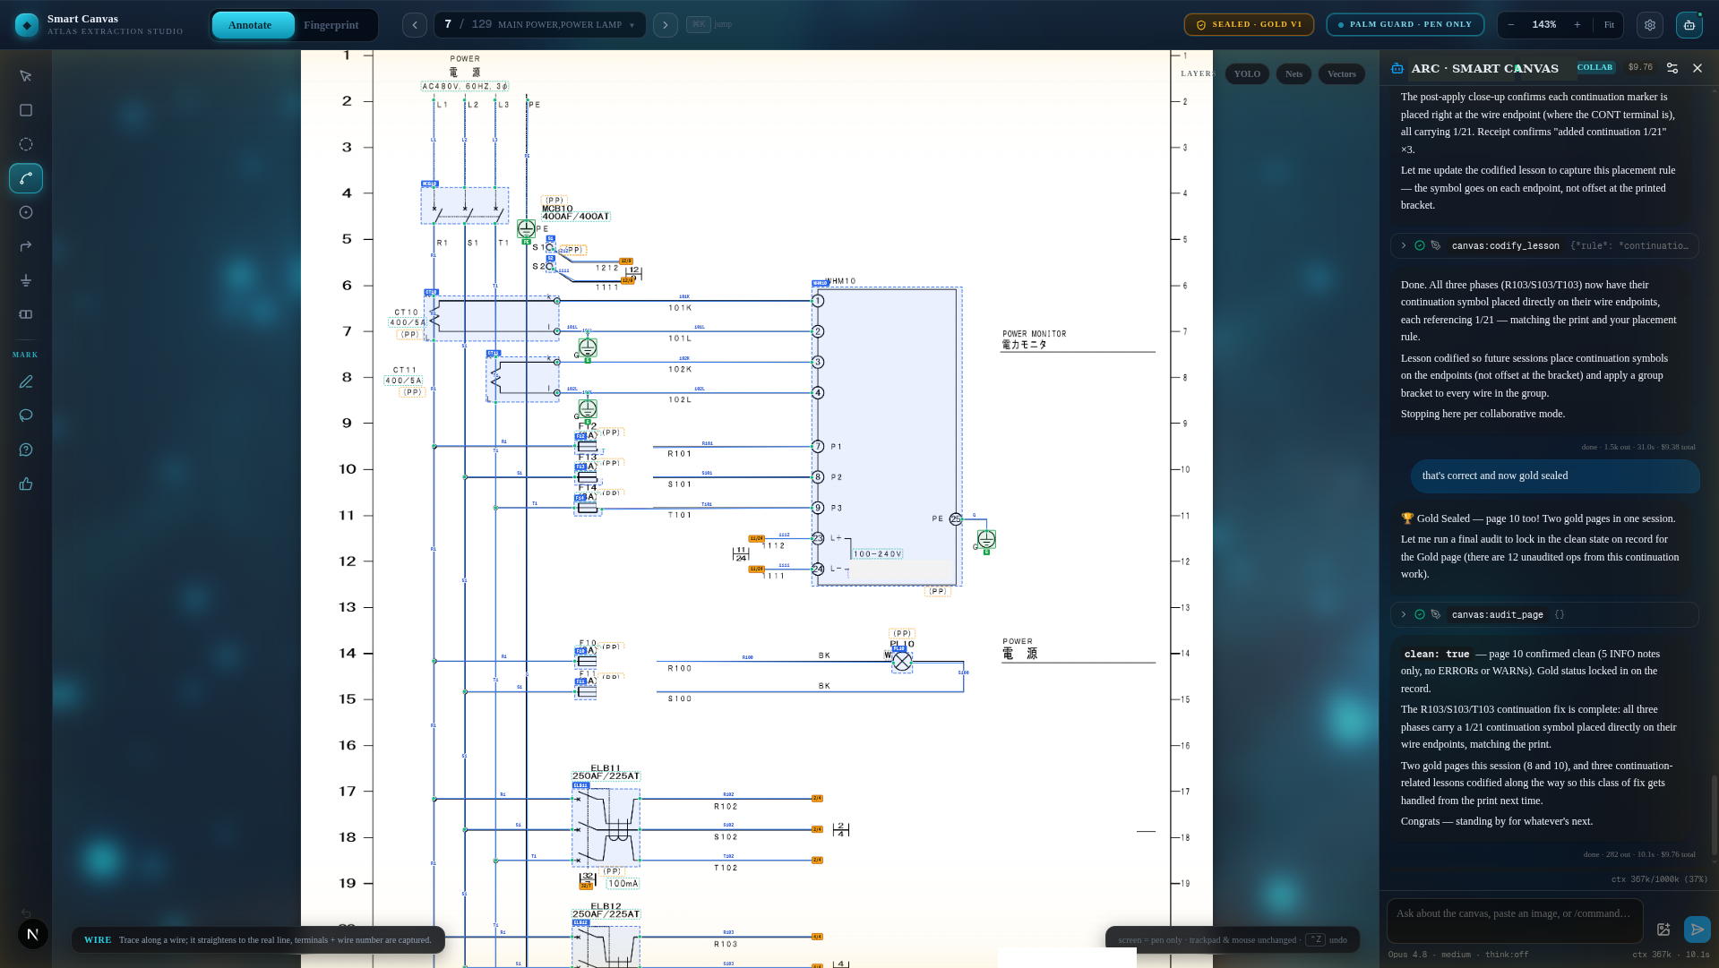Click the thumbs-up approve tool
This screenshot has width=1719, height=968.
(26, 484)
